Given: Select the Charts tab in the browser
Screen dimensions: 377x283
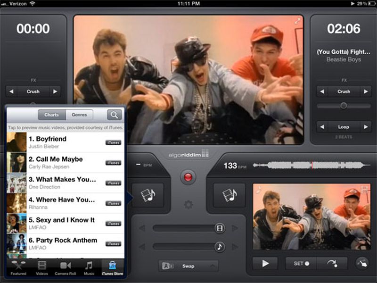Looking at the screenshot, I should (51, 115).
